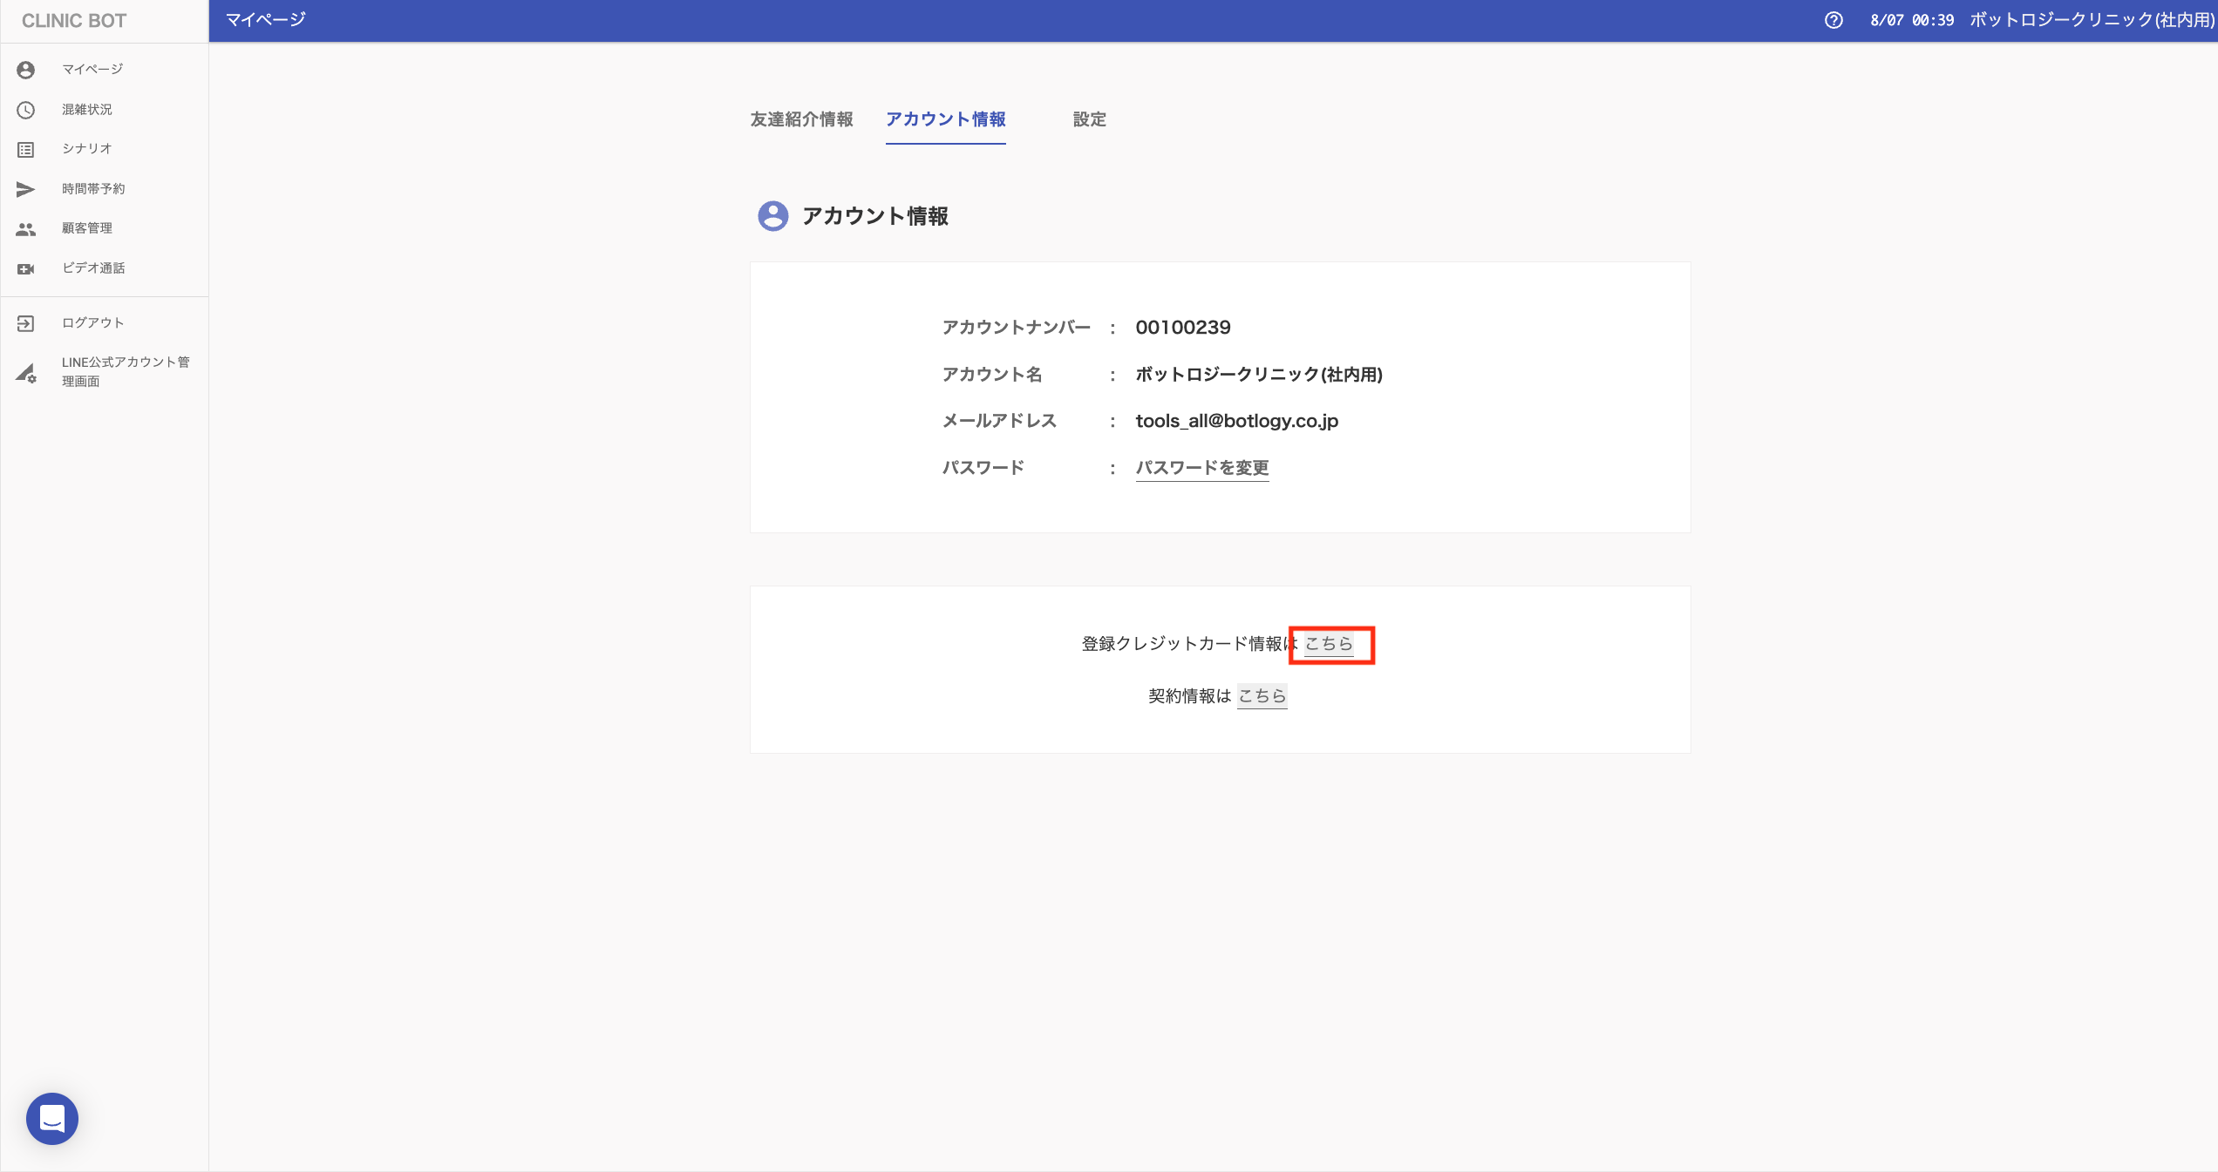This screenshot has height=1172, width=2218.
Task: Select the アカウント情報 tab
Action: pos(945,119)
